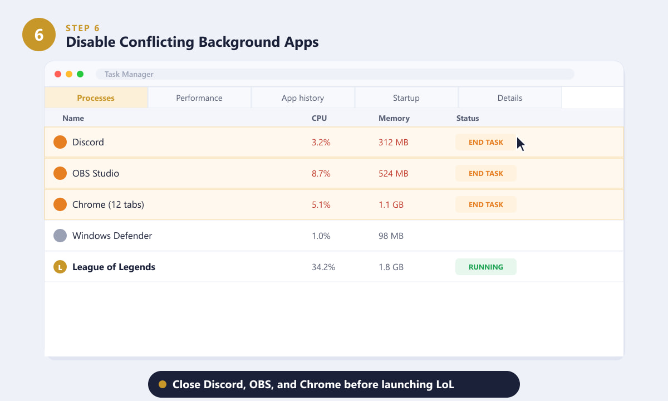This screenshot has width=668, height=401.
Task: Click the red close window button
Action: click(x=58, y=74)
